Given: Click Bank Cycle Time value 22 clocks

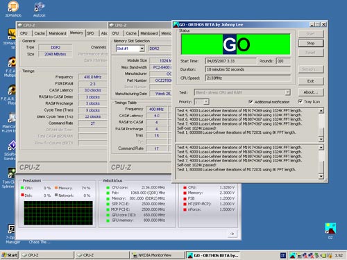Looking at the screenshot, I should (93, 116).
